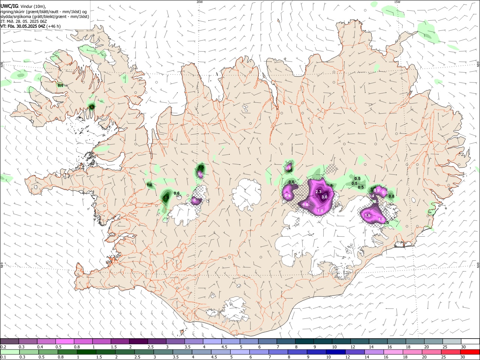This screenshot has width=480, height=360.
Task: Select the 'IT: Mið. 28. 05. 2025 06Z' line
Action: point(23,21)
